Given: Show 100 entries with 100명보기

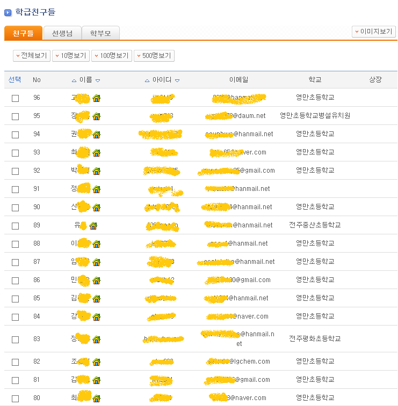Looking at the screenshot, I should pos(111,56).
